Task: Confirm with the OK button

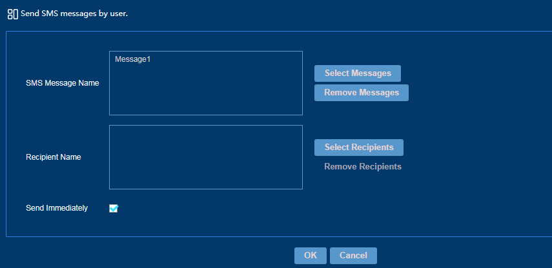Action: 310,255
